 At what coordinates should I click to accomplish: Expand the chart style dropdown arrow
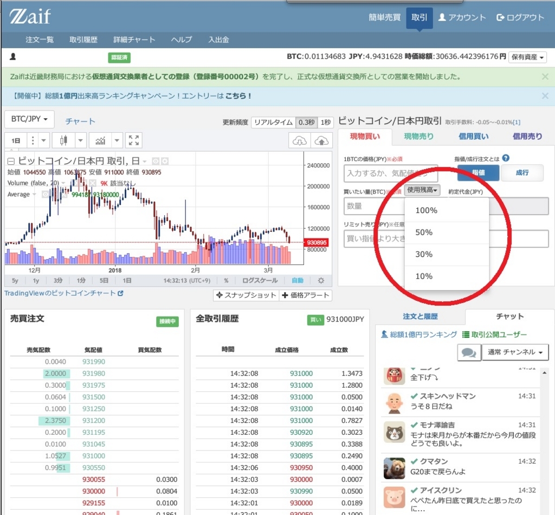pos(80,140)
